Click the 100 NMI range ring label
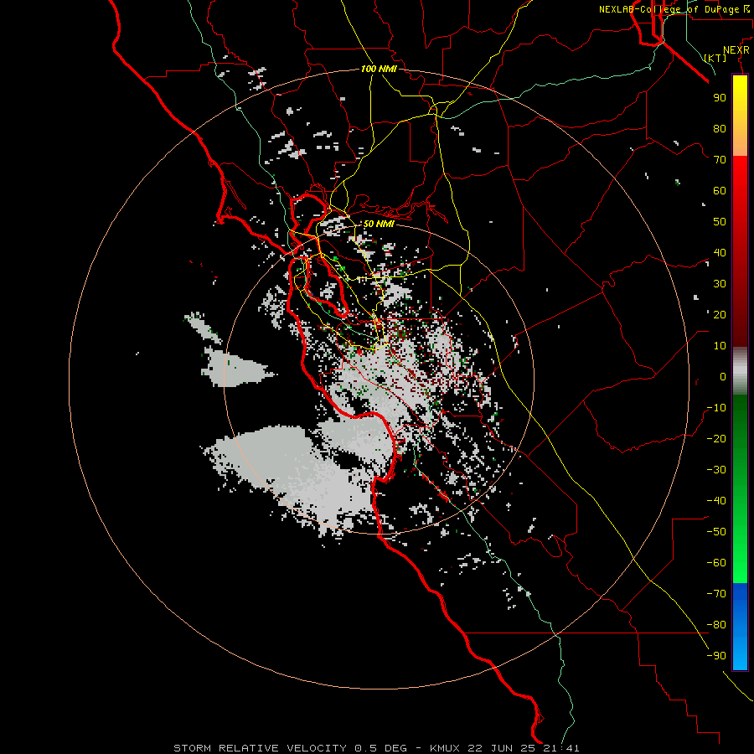754x754 pixels. (x=379, y=69)
